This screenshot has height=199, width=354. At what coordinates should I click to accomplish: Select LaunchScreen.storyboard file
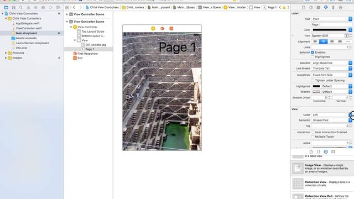pyautogui.click(x=32, y=43)
